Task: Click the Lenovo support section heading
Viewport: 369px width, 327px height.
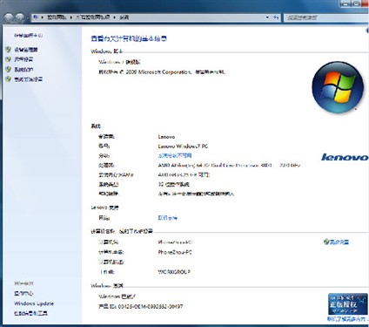Action: [x=104, y=208]
